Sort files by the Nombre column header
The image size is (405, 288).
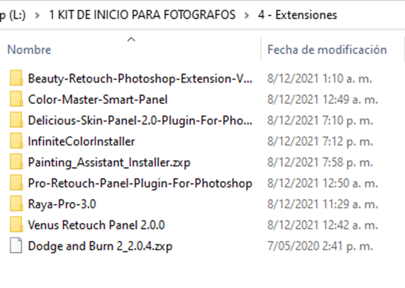pyautogui.click(x=29, y=50)
